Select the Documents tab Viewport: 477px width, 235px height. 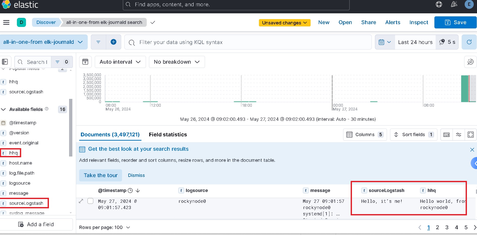click(x=110, y=135)
